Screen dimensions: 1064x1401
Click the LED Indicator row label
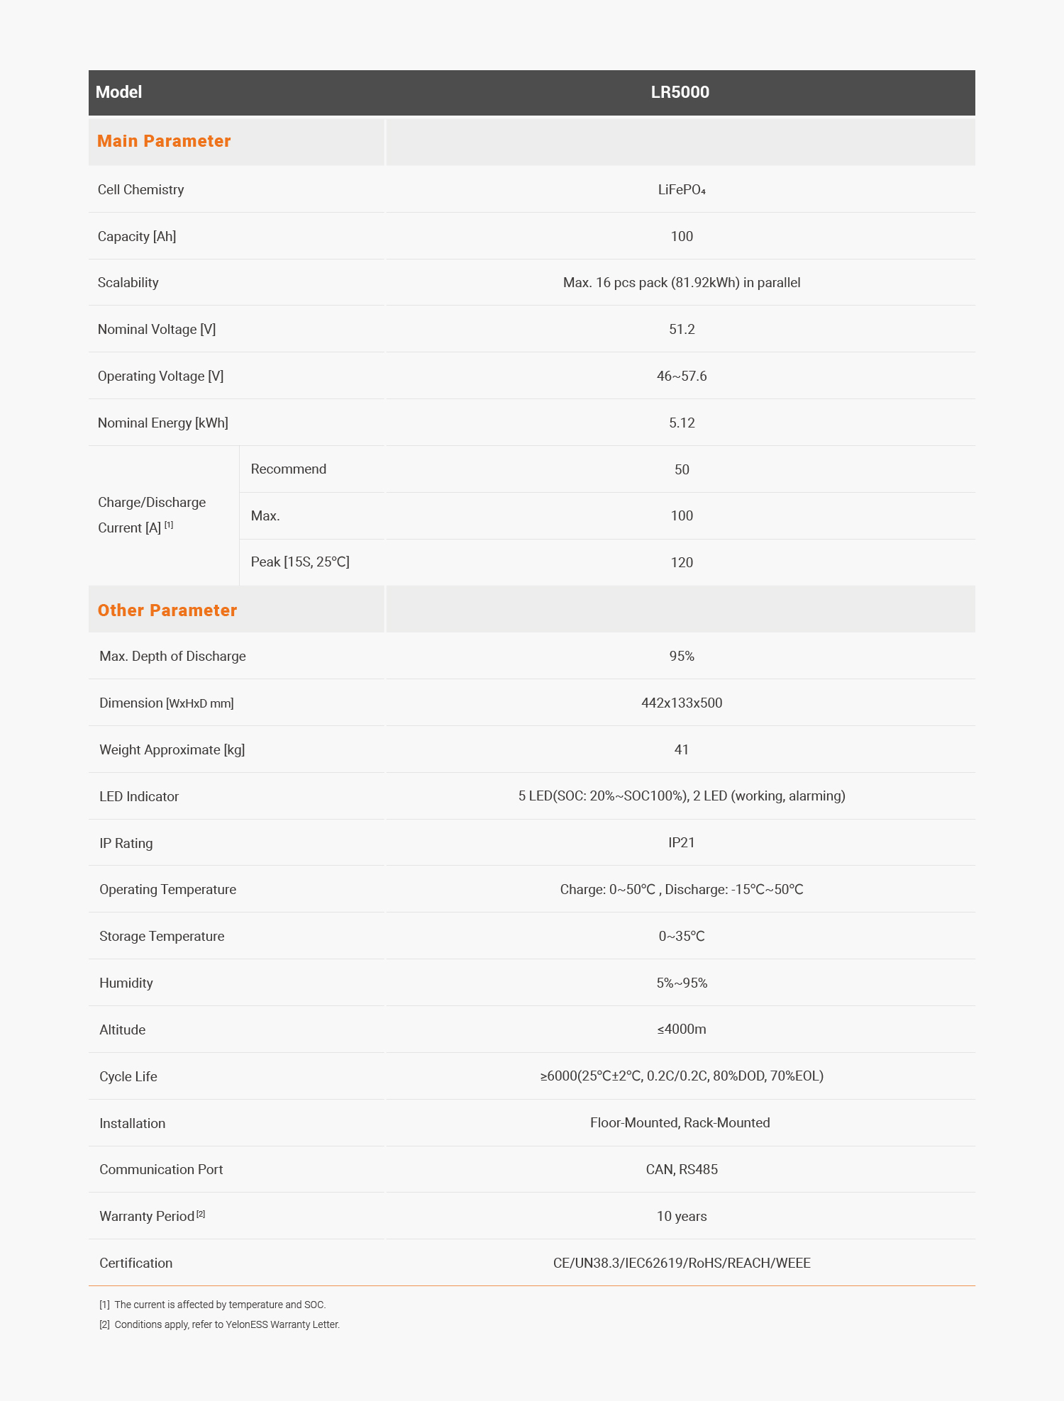(139, 797)
